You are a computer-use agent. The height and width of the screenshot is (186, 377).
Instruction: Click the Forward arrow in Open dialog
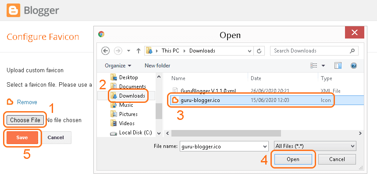(118, 51)
